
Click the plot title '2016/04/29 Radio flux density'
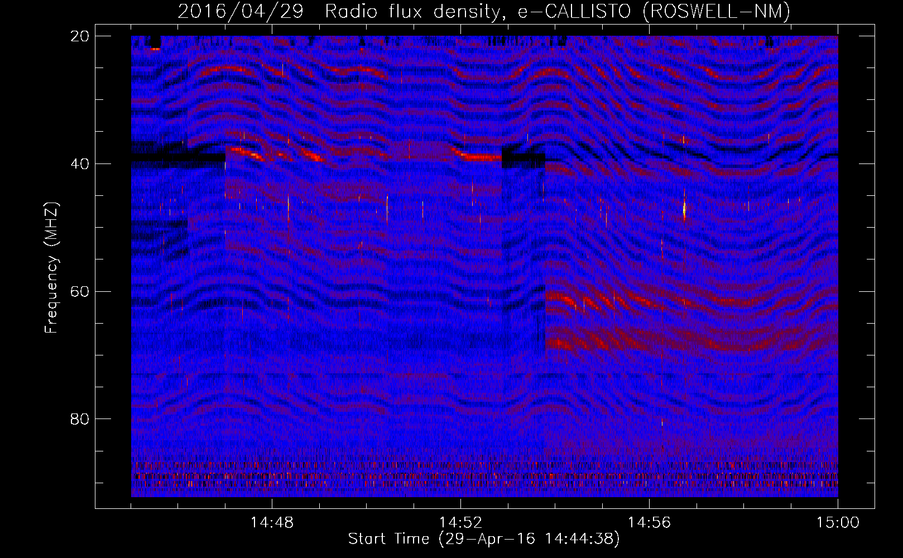pos(483,11)
